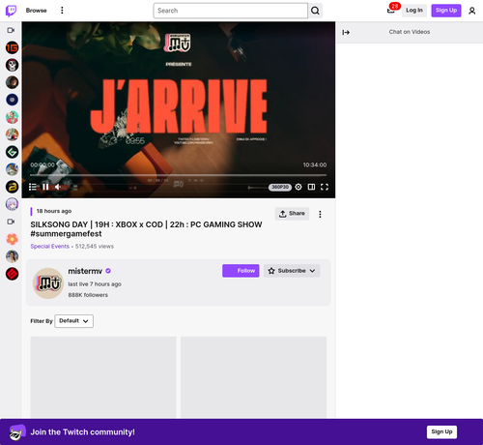Collapse the Chat on Videos panel
483x445 pixels.
click(x=346, y=32)
